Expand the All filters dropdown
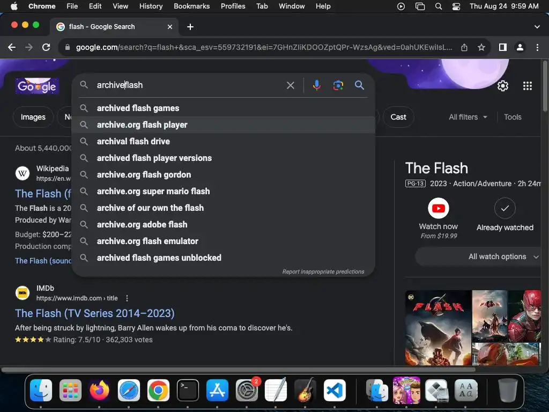The height and width of the screenshot is (412, 549). (468, 117)
